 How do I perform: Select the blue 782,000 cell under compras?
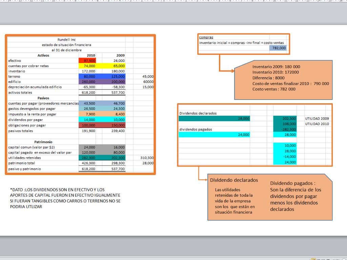279,48
